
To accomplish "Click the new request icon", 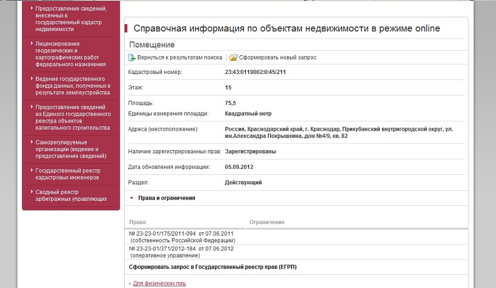I will coord(233,57).
